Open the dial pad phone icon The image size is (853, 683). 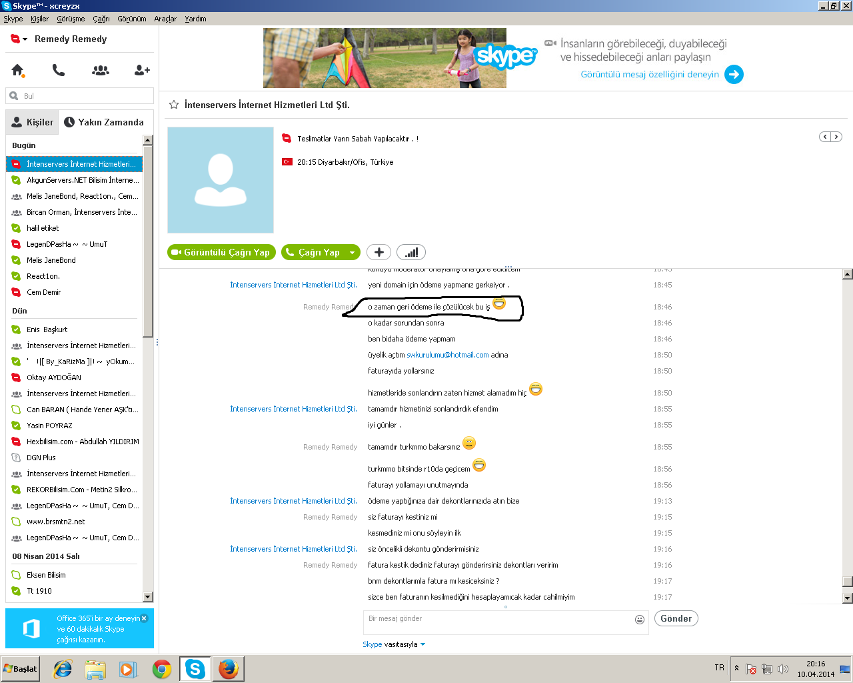point(59,70)
